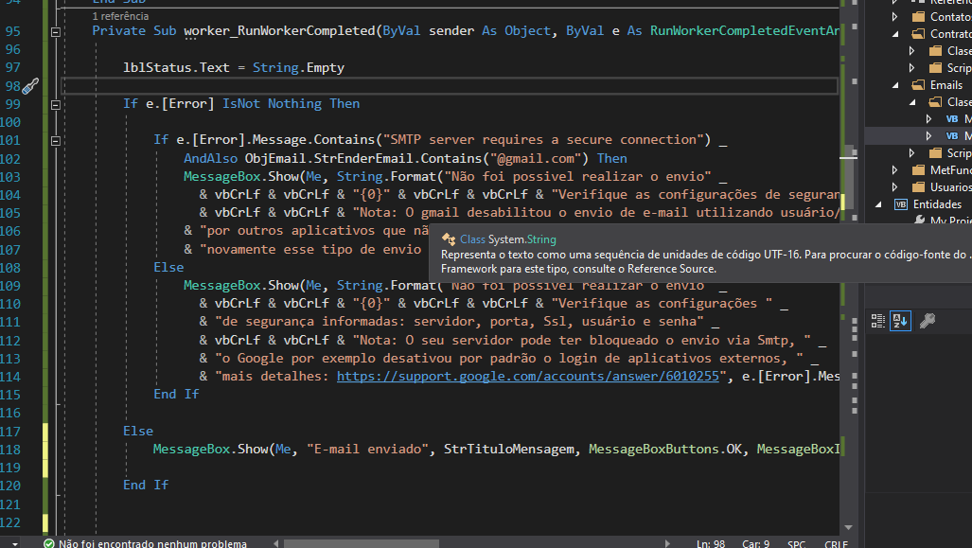Expand the Contatos folder tree node
972x548 pixels.
pyautogui.click(x=895, y=17)
